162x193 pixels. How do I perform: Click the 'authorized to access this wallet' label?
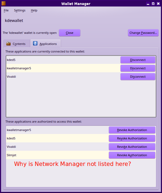(44, 122)
